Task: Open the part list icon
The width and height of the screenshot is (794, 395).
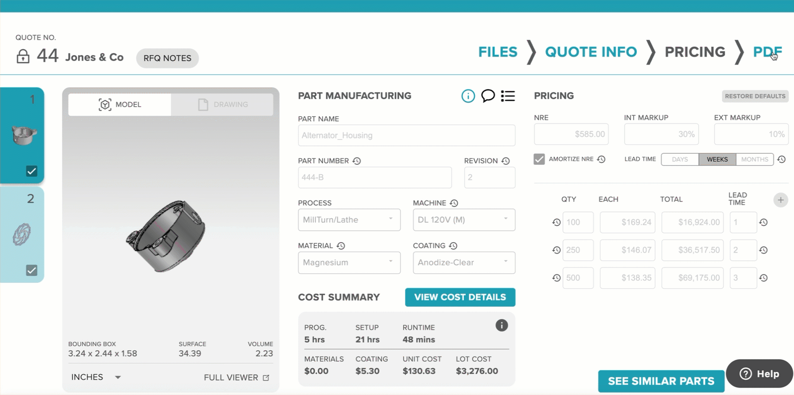Action: click(508, 96)
